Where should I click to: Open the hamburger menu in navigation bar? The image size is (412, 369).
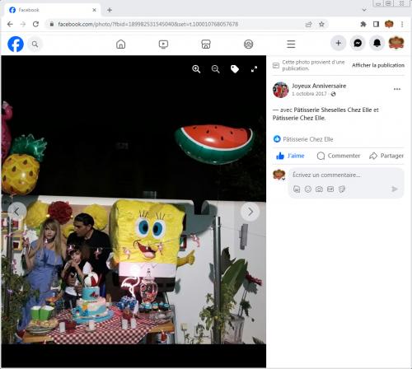pos(291,44)
